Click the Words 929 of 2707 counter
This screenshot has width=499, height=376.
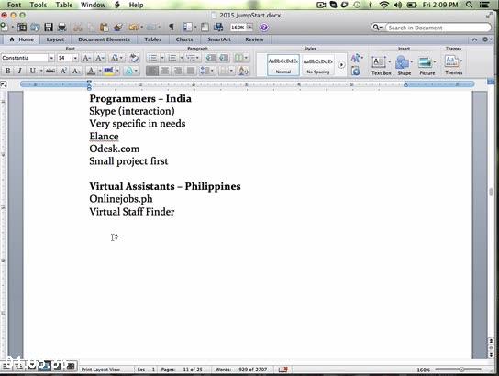(x=241, y=370)
